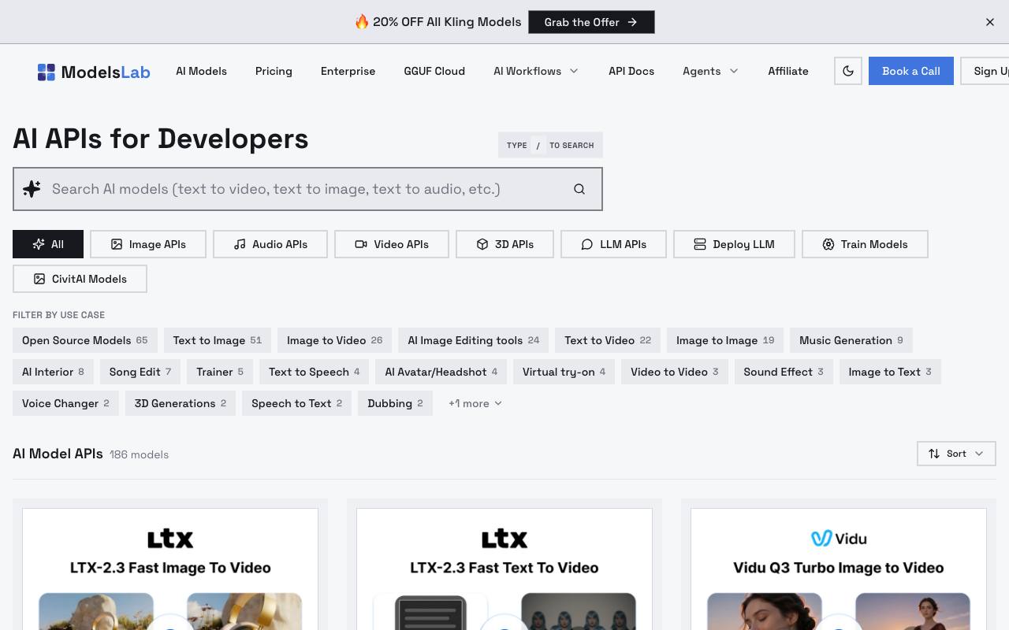This screenshot has height=630, width=1009.
Task: Expand the Agents dropdown menu
Action: point(710,71)
